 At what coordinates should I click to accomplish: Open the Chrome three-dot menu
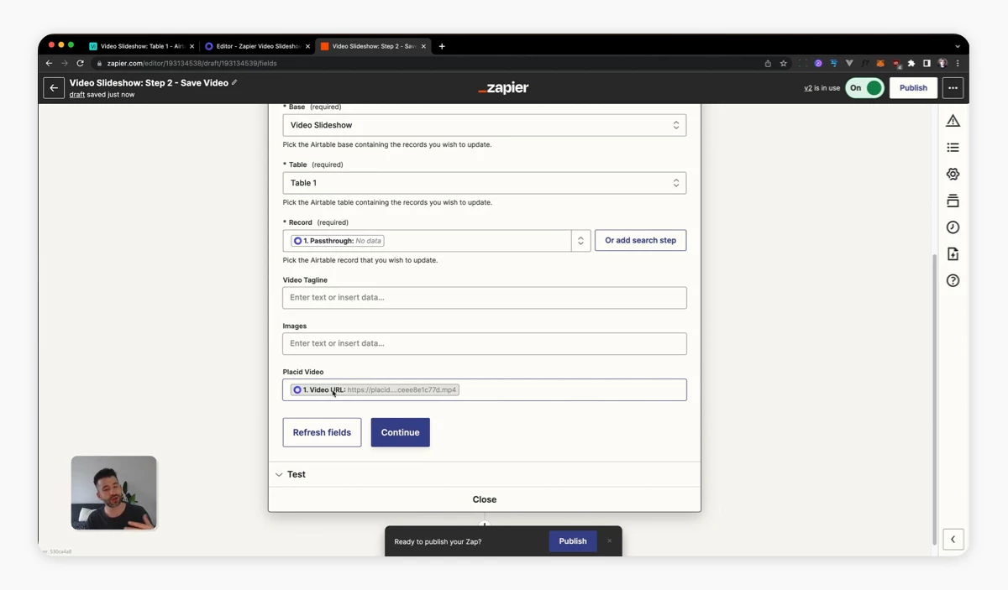point(958,63)
